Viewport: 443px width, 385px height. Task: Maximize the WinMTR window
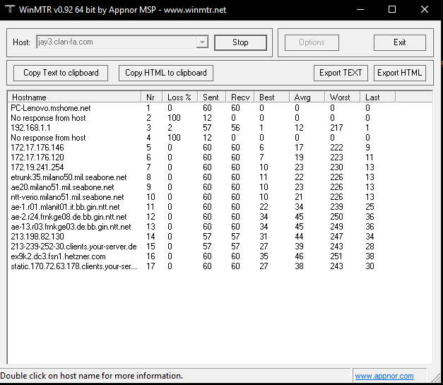[392, 10]
